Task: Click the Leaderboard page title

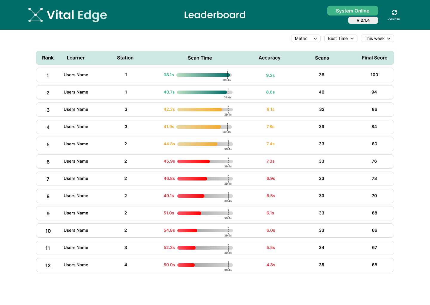Action: pos(215,15)
